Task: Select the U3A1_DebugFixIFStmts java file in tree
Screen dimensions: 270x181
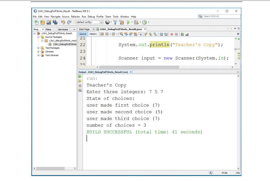Action: [x=64, y=44]
